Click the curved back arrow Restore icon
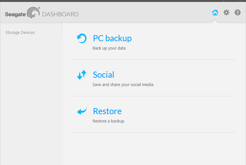The width and height of the screenshot is (246, 165). pyautogui.click(x=82, y=111)
